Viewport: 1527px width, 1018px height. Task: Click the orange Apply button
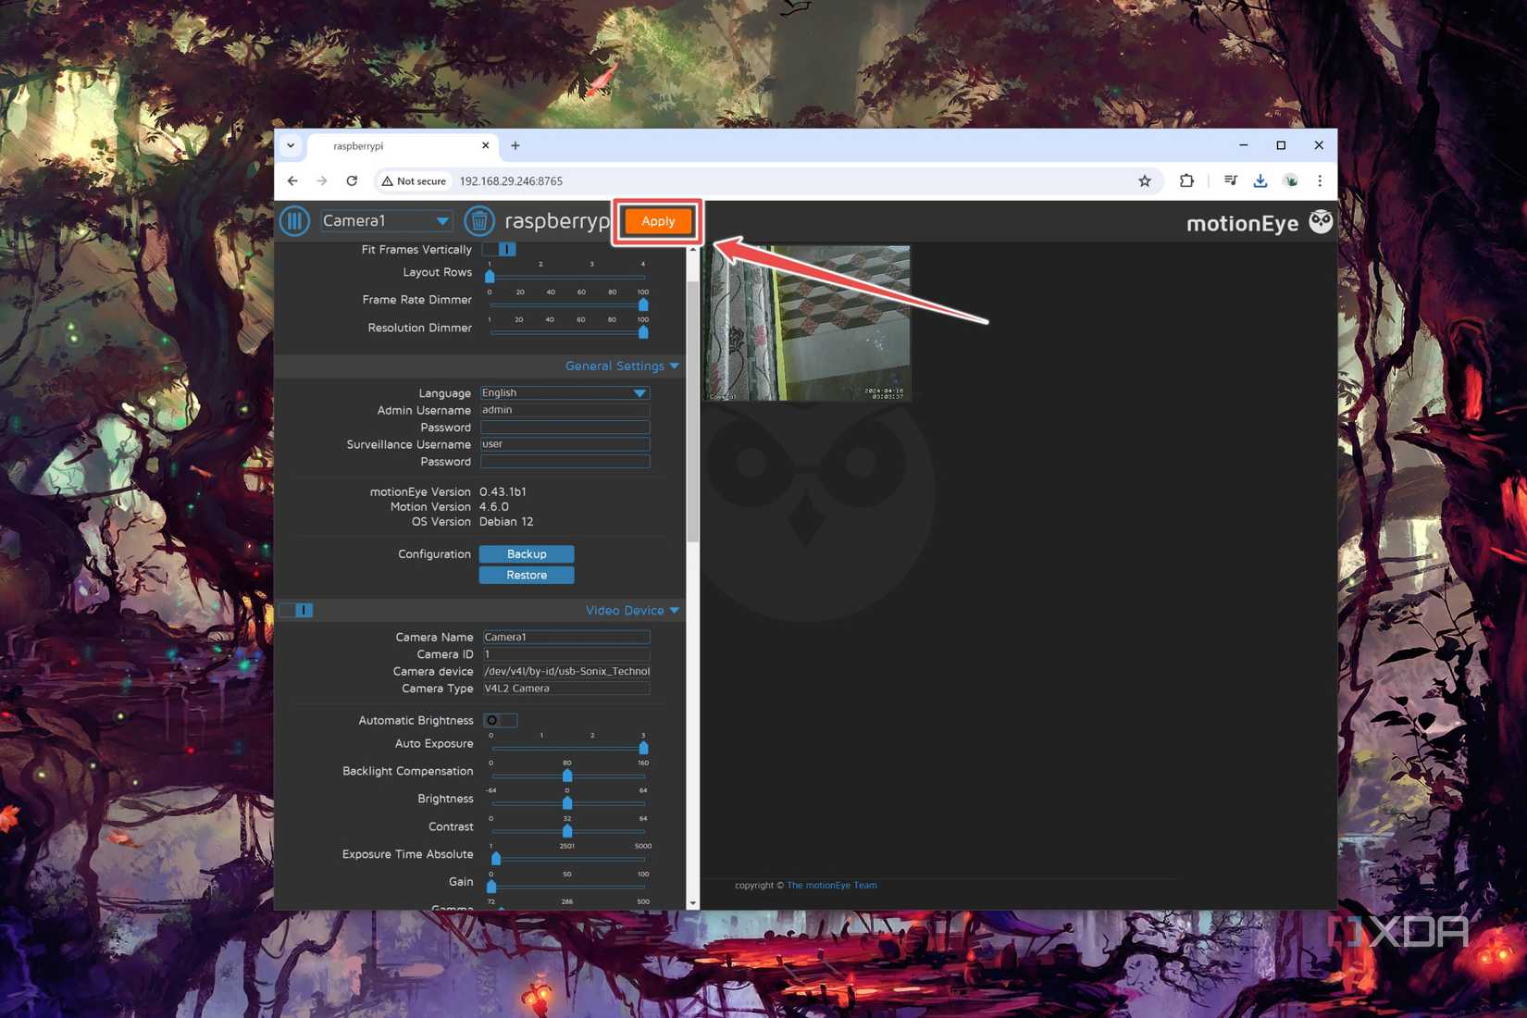(x=658, y=221)
